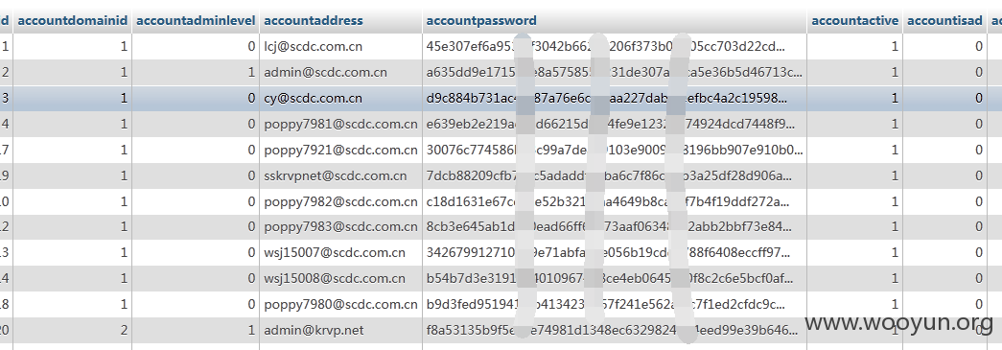
Task: Select the admin@scdc.com.cn address cell
Action: coord(340,72)
